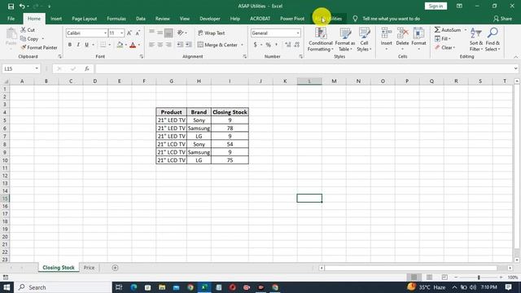Toggle Align Left alignment
The width and height of the screenshot is (521, 293).
[x=152, y=45]
